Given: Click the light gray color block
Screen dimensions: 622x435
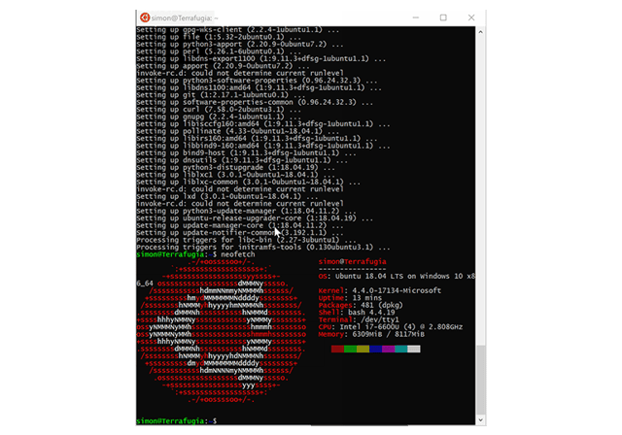Looking at the screenshot, I should coord(414,349).
